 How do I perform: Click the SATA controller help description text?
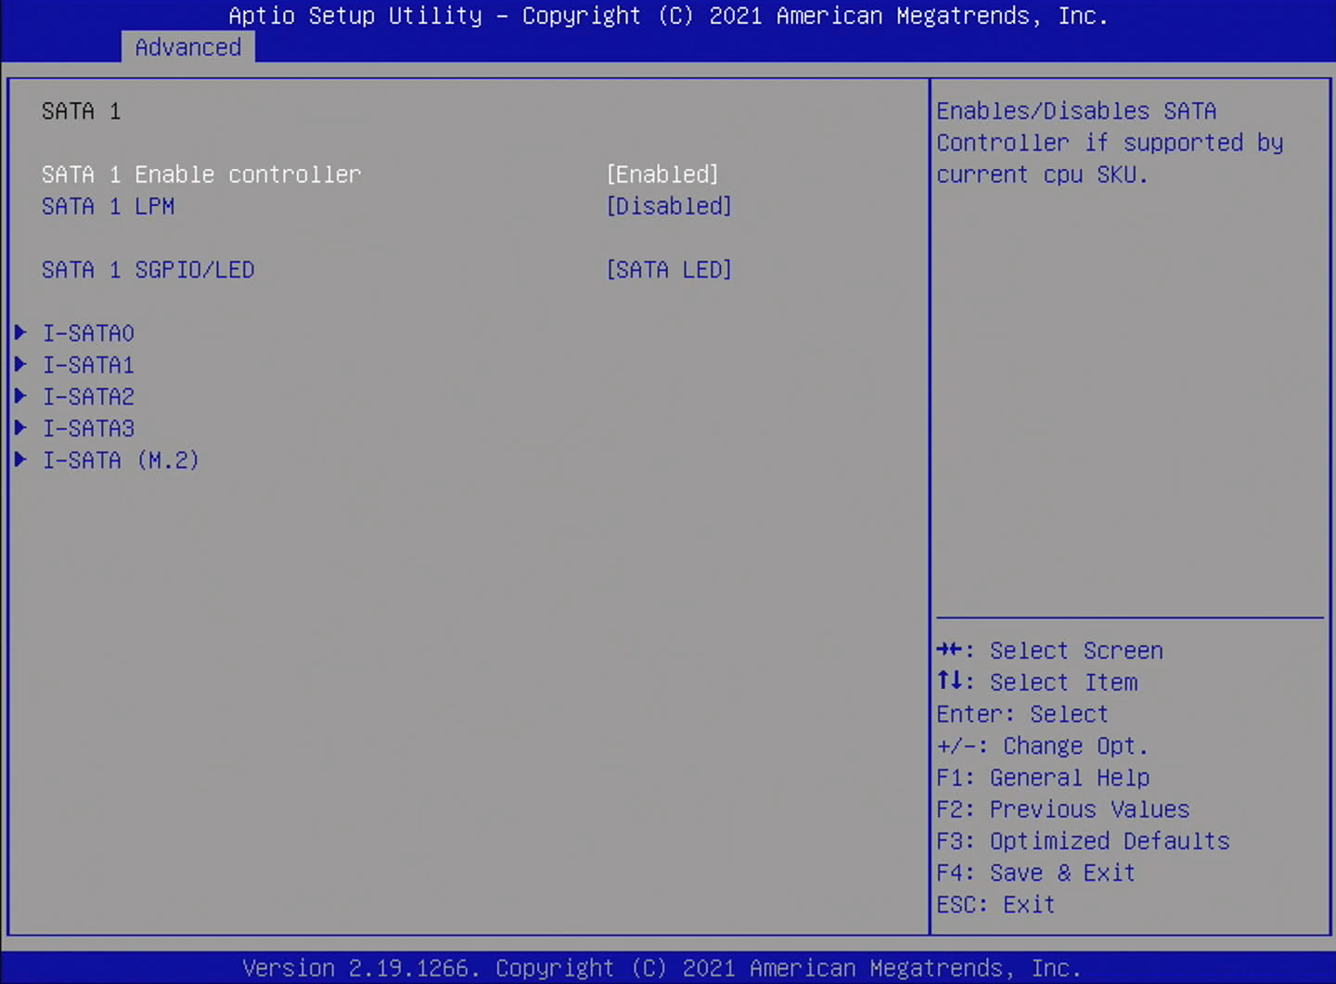coord(1109,143)
